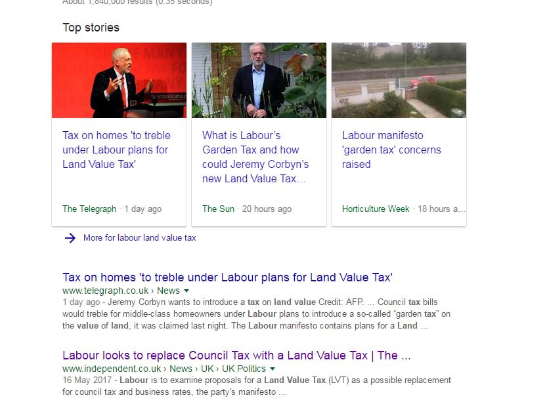The width and height of the screenshot is (547, 404).
Task: Click the Corbyn garden photo thumbnail
Action: click(259, 81)
